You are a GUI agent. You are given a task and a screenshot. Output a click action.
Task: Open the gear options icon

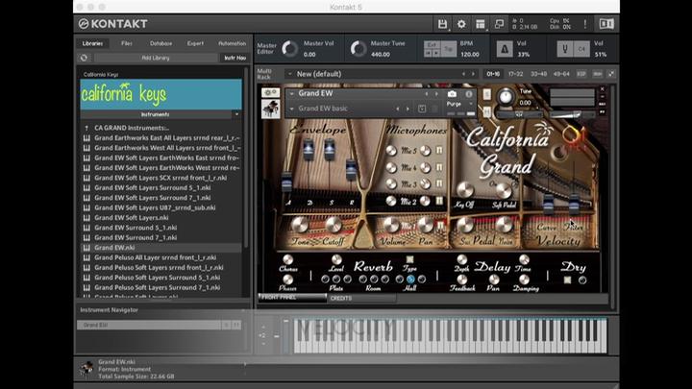coord(461,24)
